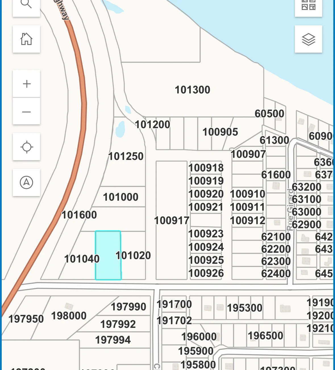Activate the locate-me crosshair icon
This screenshot has width=335, height=370.
point(26,147)
